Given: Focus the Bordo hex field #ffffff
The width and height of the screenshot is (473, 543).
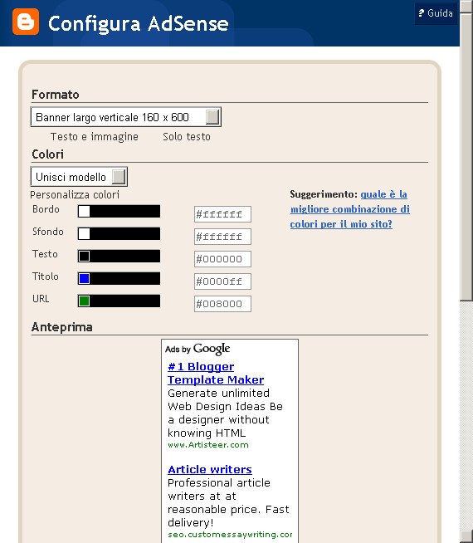Looking at the screenshot, I should [222, 214].
